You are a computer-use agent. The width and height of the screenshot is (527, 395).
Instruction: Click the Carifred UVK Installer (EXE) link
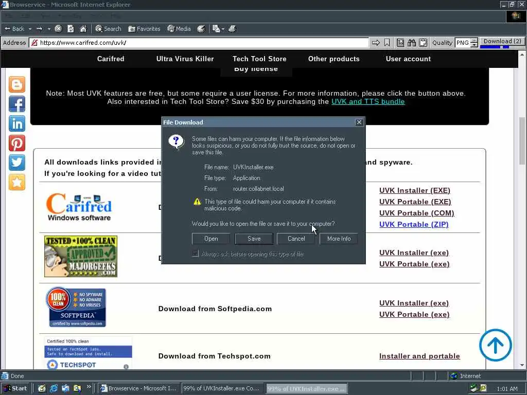[415, 190]
